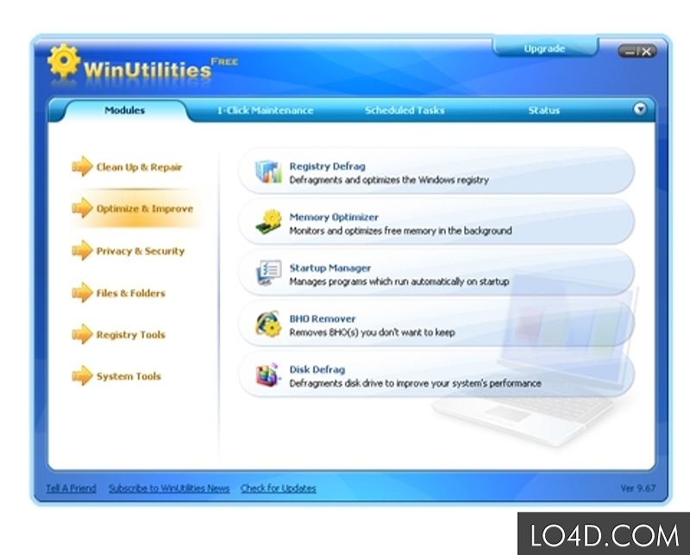
Task: Click arrow icon beside Files & Folders
Action: [82, 293]
